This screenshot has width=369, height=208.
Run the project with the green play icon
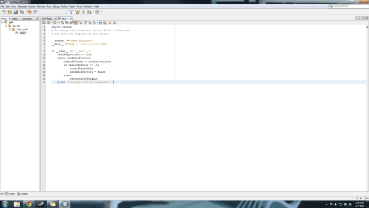pyautogui.click(x=84, y=12)
